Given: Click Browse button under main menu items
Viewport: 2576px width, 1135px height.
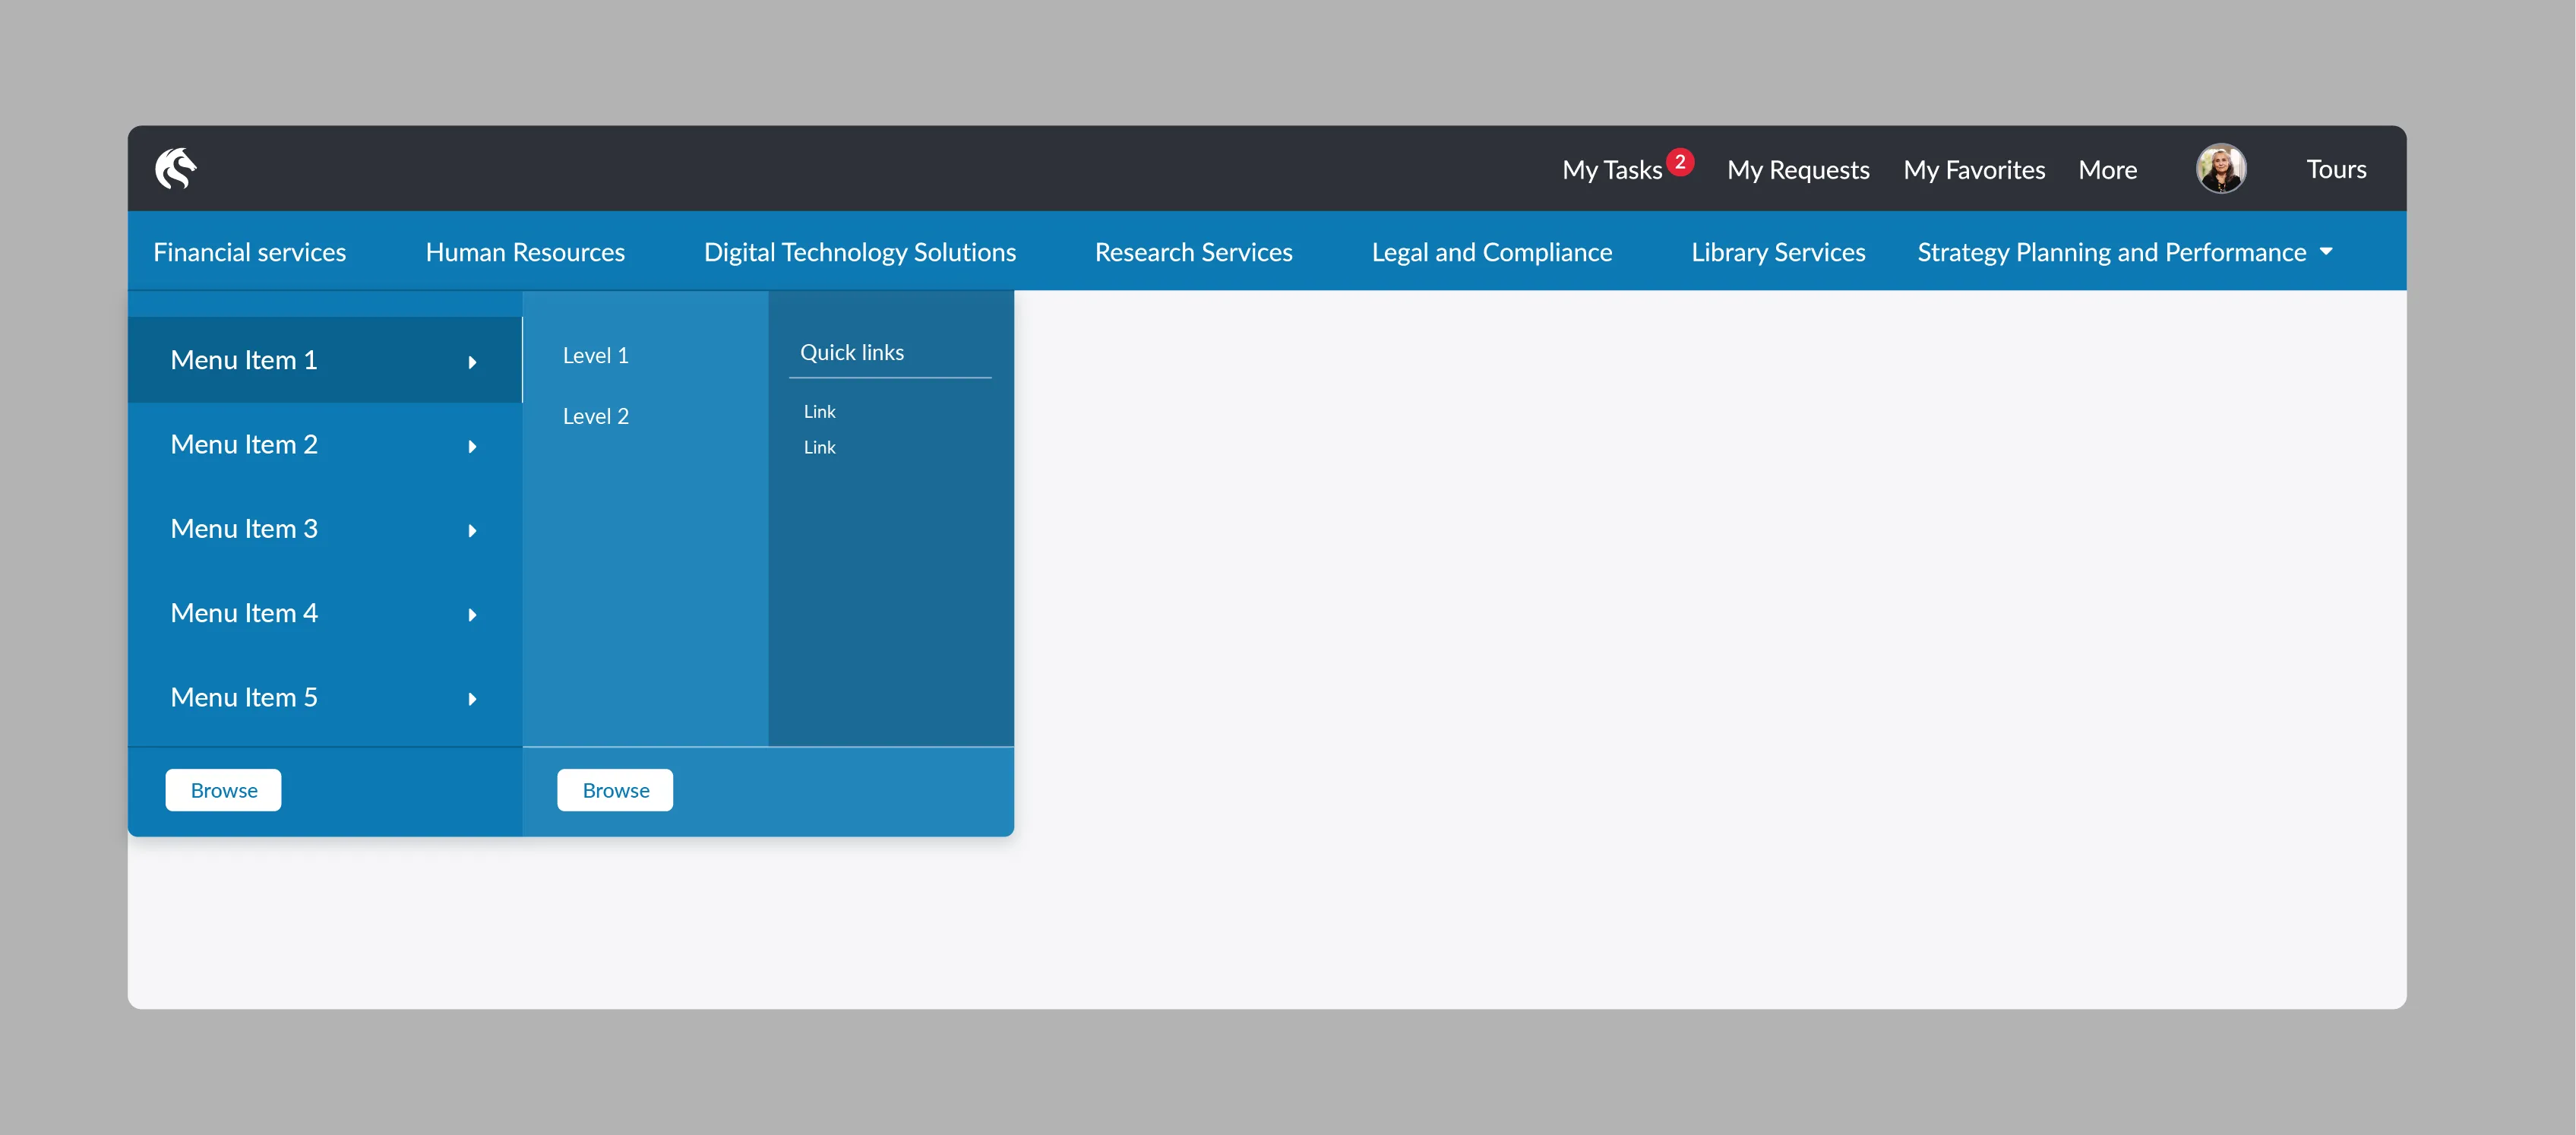Looking at the screenshot, I should coord(223,790).
